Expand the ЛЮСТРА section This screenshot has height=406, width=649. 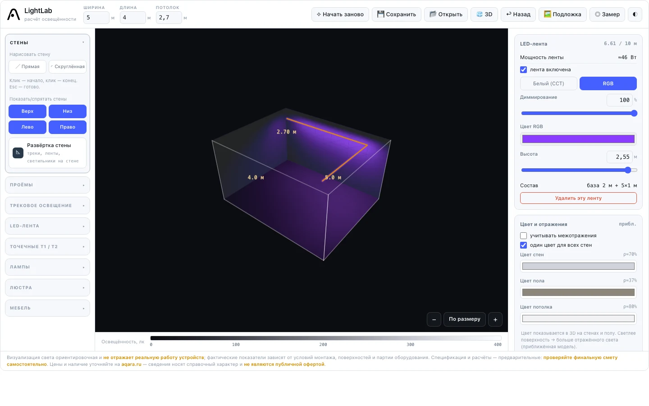[x=47, y=288]
